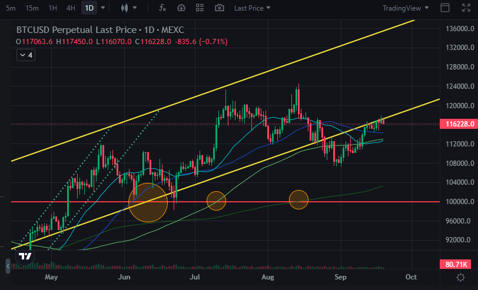Screen dimensions: 478x290
Task: Switch to the 5m timeframe
Action: tap(11, 8)
